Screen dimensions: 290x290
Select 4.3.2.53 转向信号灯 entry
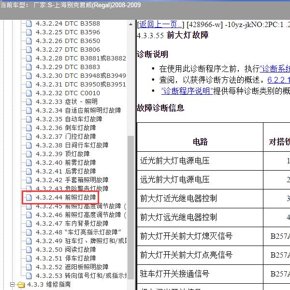[81, 276]
